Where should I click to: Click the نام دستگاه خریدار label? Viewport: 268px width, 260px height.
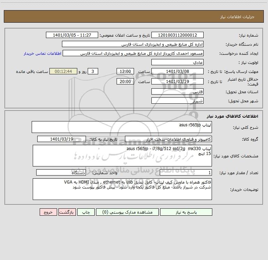coord(242,44)
